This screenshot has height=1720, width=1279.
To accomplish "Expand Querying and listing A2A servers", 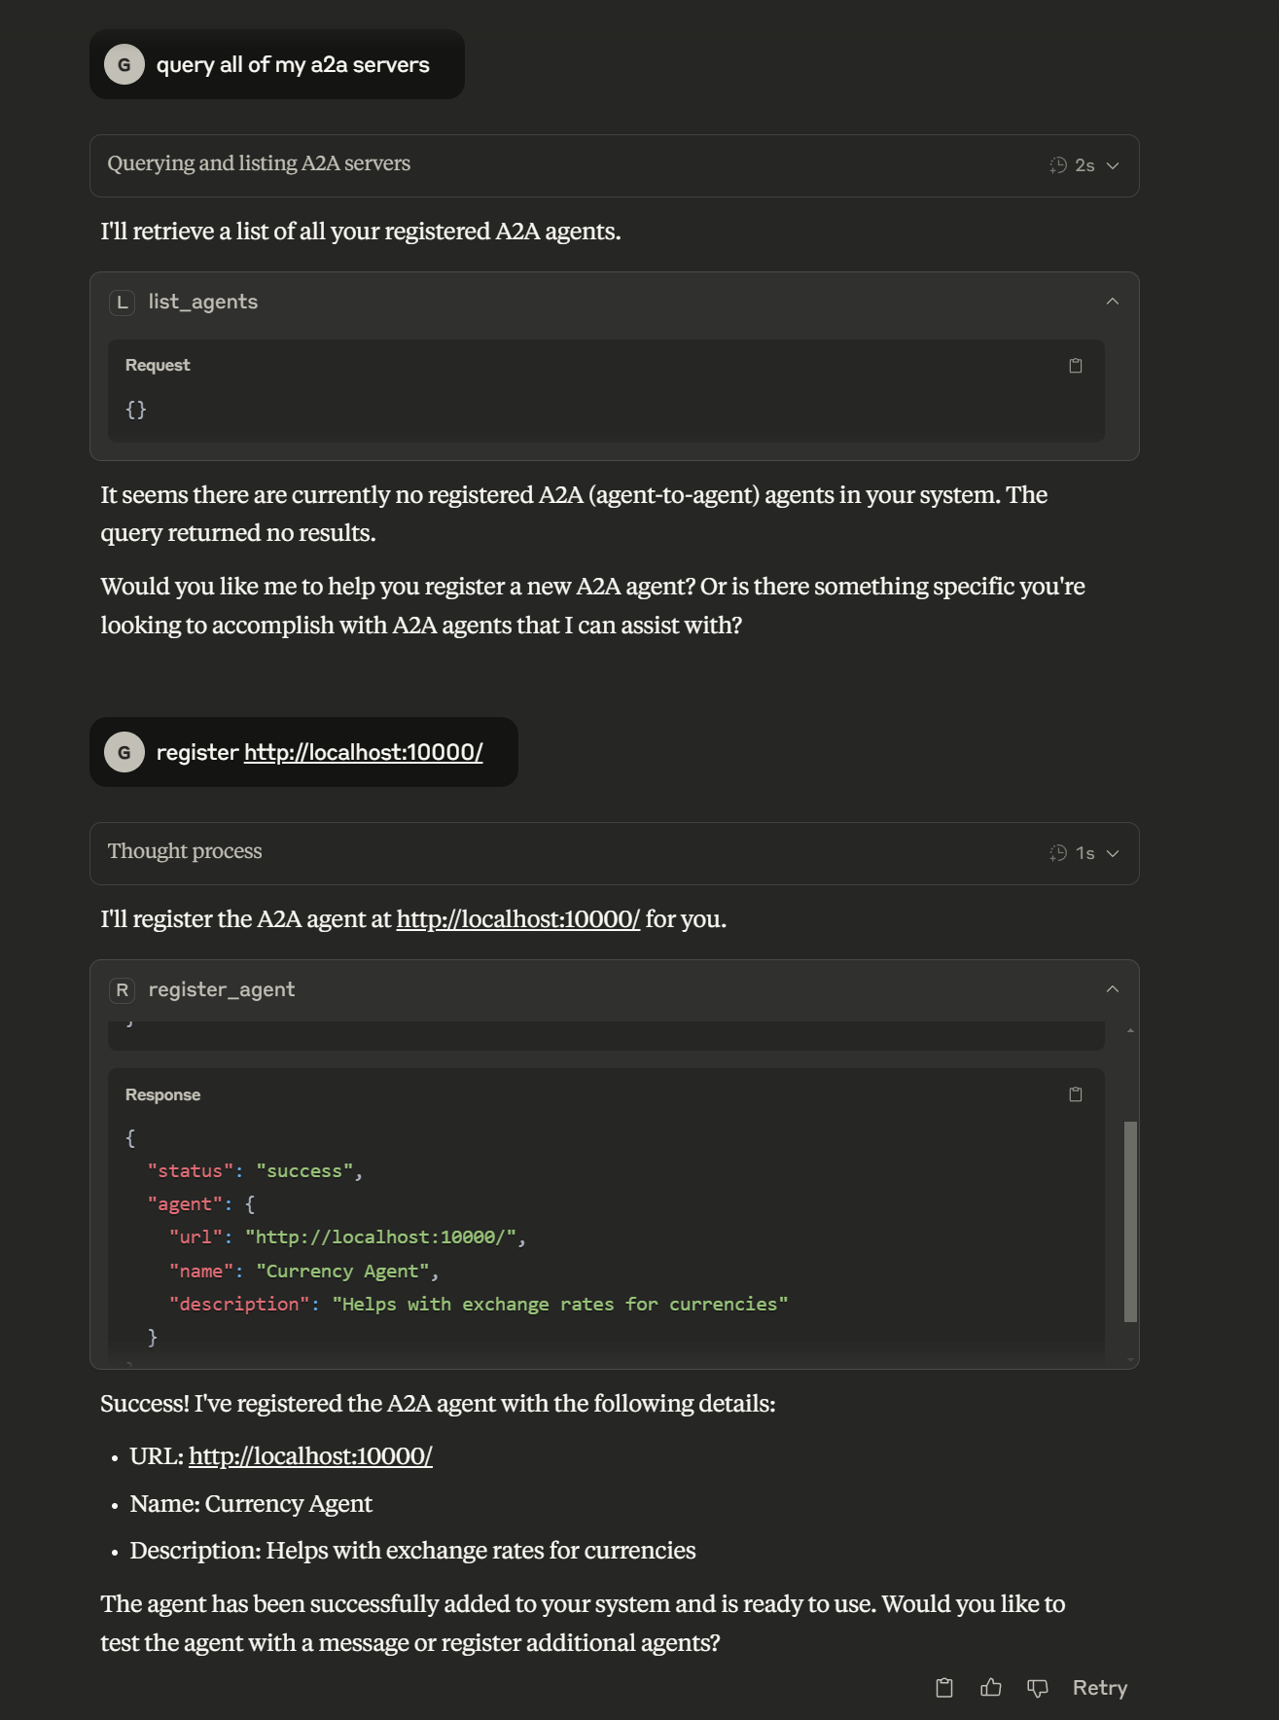I will [1113, 165].
